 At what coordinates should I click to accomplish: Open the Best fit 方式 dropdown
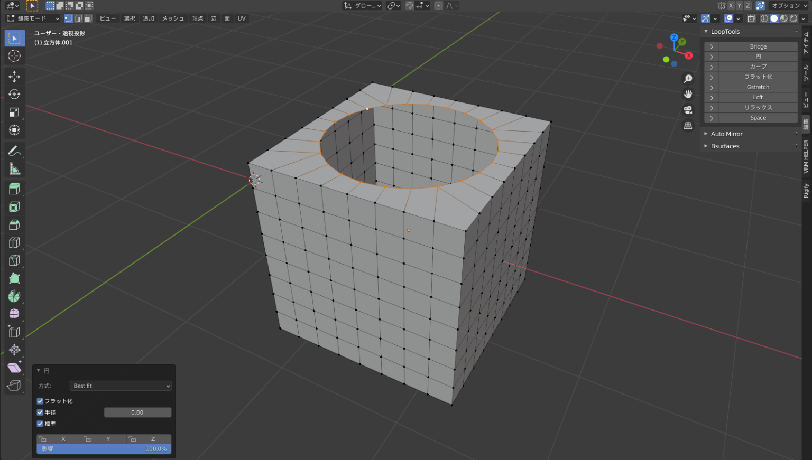click(x=120, y=386)
